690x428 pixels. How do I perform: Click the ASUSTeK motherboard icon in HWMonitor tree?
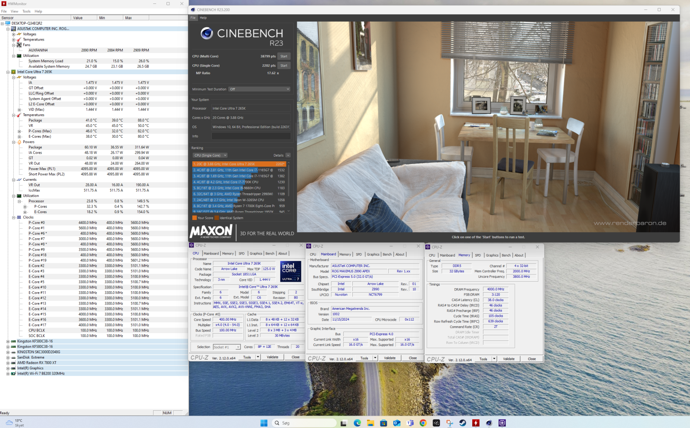click(x=13, y=29)
